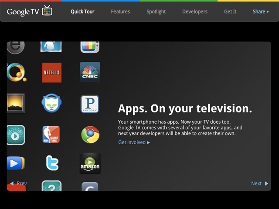The image size is (279, 209).
Task: Click the gray 'e' circle icon
Action: pyautogui.click(x=16, y=47)
